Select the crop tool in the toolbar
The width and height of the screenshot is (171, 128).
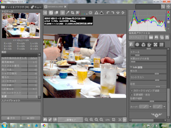[73, 13]
